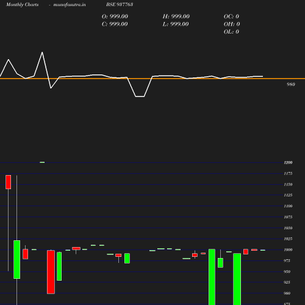Select the low value "L: 999.00"
Viewport: 305px width, 305px height.
176,24
